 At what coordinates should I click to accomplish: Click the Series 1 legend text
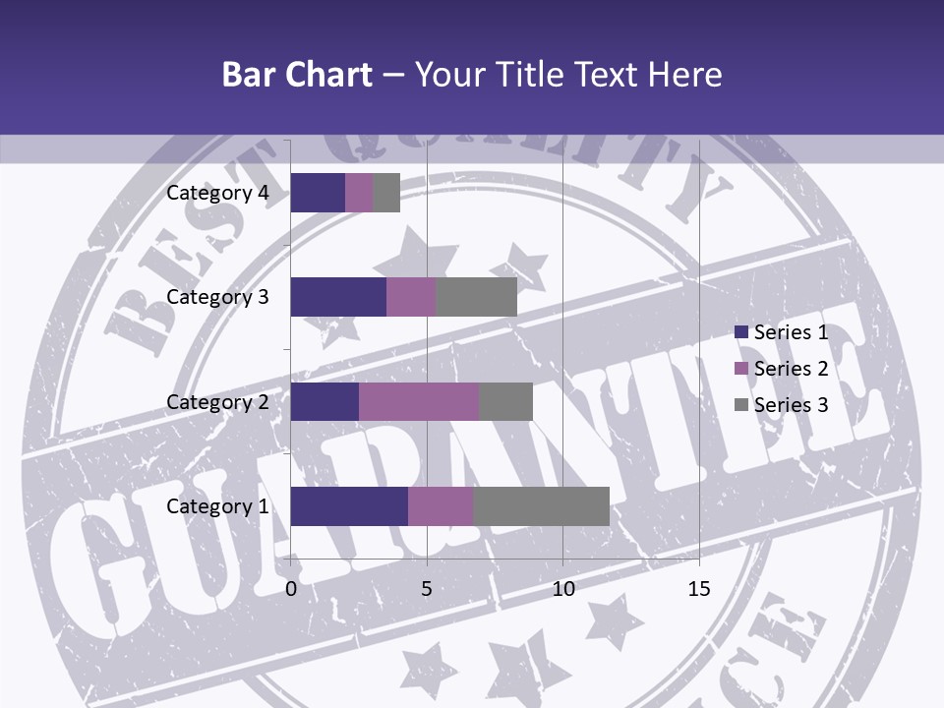pyautogui.click(x=791, y=332)
